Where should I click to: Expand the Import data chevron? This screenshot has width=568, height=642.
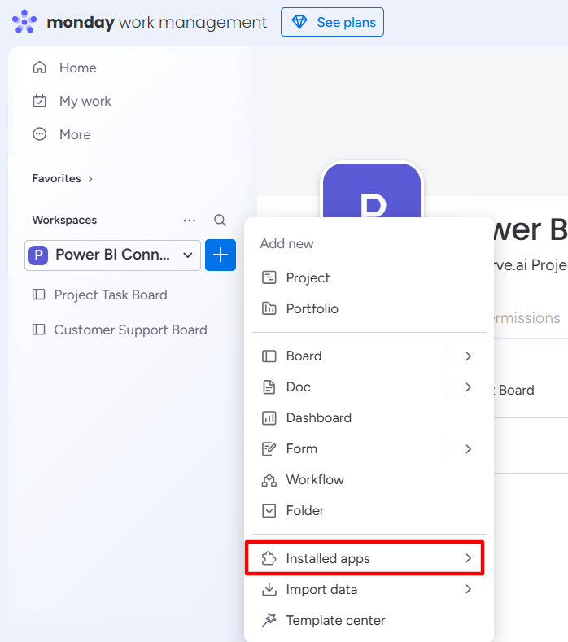pyautogui.click(x=469, y=589)
